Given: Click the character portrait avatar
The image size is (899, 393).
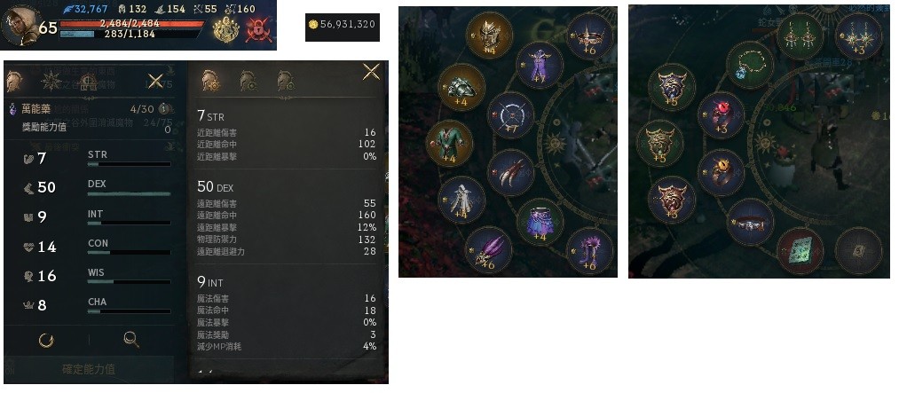Looking at the screenshot, I should tap(20, 26).
